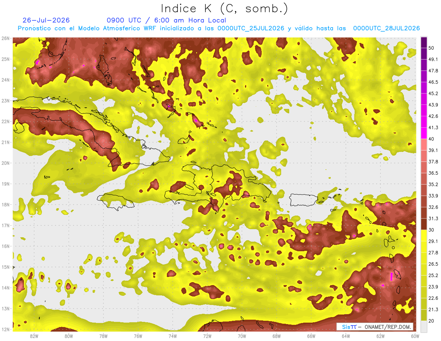Click the longitude label '82W'
This screenshot has width=441, height=341.
[x=34, y=336]
